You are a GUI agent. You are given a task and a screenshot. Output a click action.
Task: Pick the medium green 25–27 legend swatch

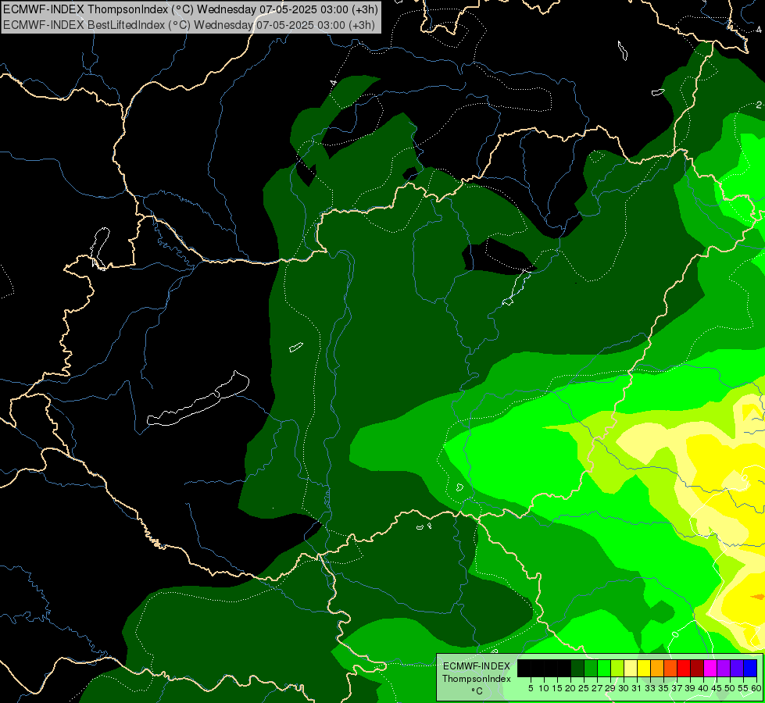pyautogui.click(x=591, y=668)
